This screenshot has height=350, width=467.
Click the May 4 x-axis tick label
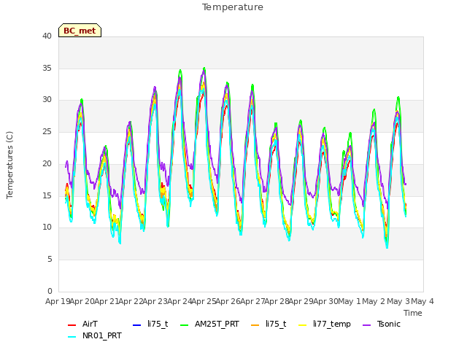422,301
